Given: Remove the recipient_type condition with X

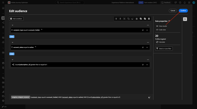Looking at the screenshot, I should [x=147, y=30].
